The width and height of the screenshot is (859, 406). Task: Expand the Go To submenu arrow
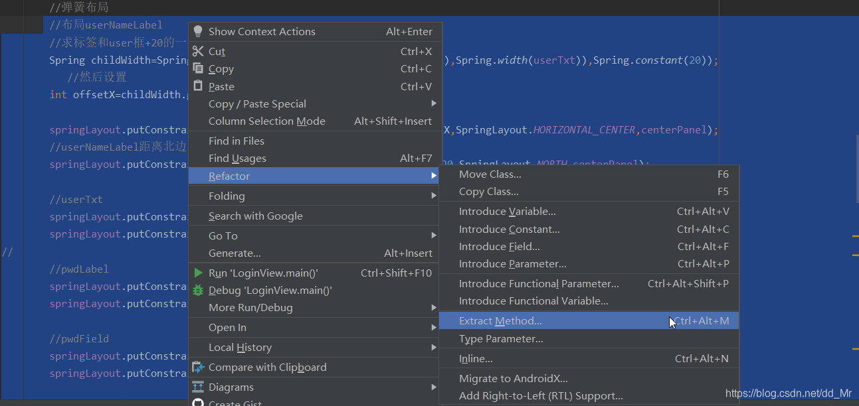tap(434, 236)
